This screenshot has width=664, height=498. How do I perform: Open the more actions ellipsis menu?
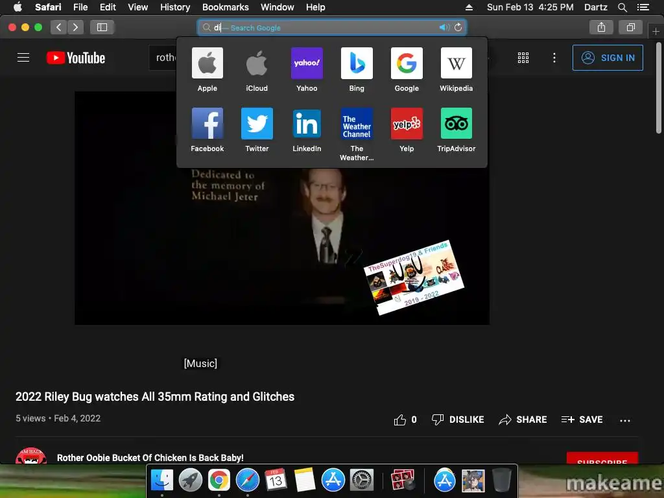(x=625, y=420)
